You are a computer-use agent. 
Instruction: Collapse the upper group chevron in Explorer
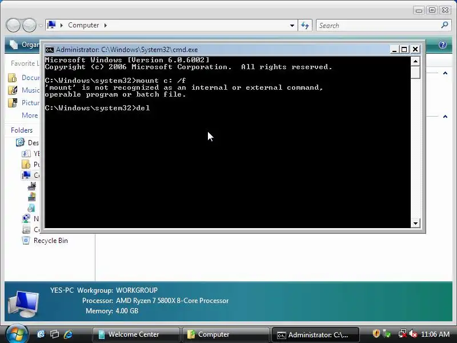click(x=445, y=73)
